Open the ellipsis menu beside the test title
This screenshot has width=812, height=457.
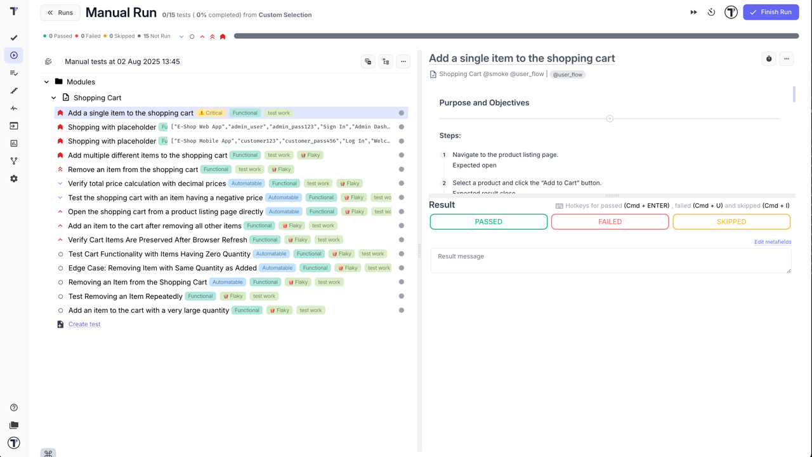(x=787, y=58)
